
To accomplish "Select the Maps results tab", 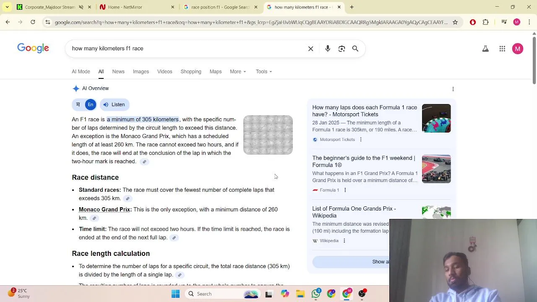I will click(216, 72).
